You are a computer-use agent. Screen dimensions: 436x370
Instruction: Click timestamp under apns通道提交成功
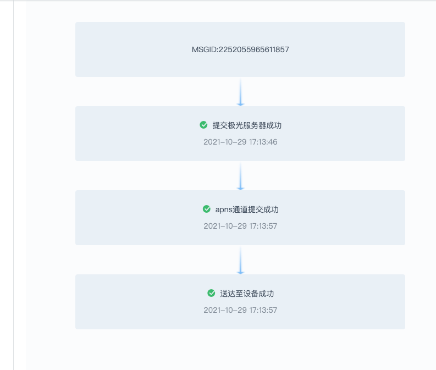(x=240, y=226)
